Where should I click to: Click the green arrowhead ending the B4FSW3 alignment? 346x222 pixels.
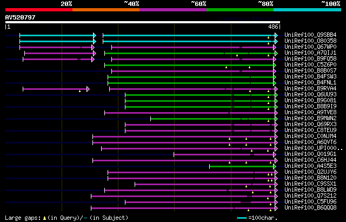click(x=275, y=77)
